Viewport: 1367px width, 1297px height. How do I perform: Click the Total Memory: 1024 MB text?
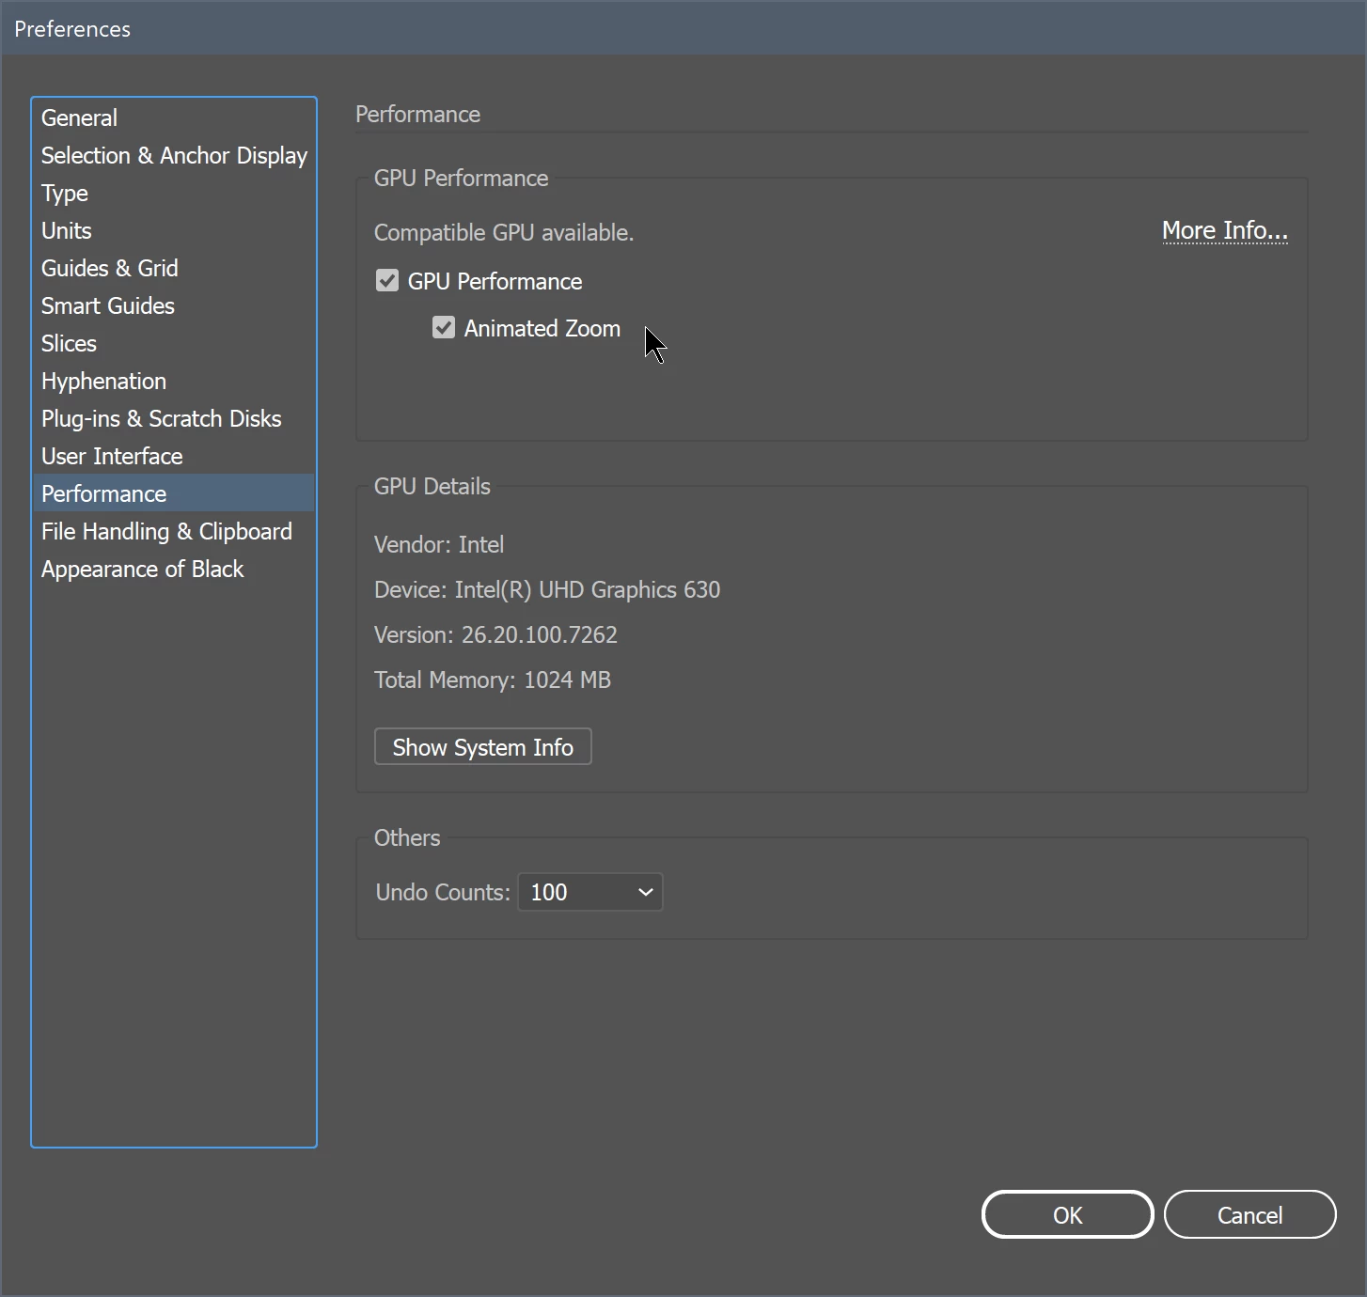point(493,680)
